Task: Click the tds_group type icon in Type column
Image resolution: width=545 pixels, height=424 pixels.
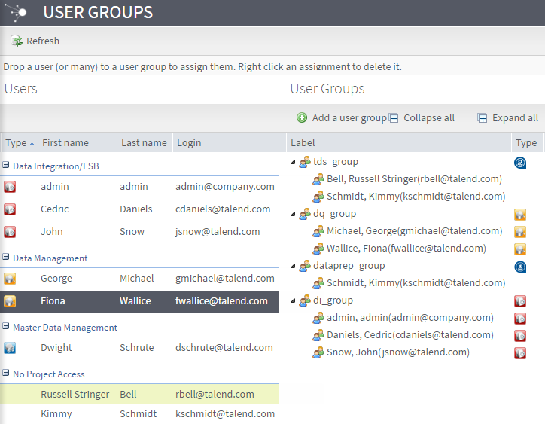Action: coord(519,162)
